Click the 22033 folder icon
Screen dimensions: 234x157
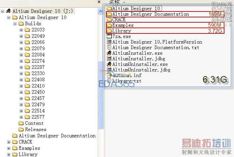point(27,30)
